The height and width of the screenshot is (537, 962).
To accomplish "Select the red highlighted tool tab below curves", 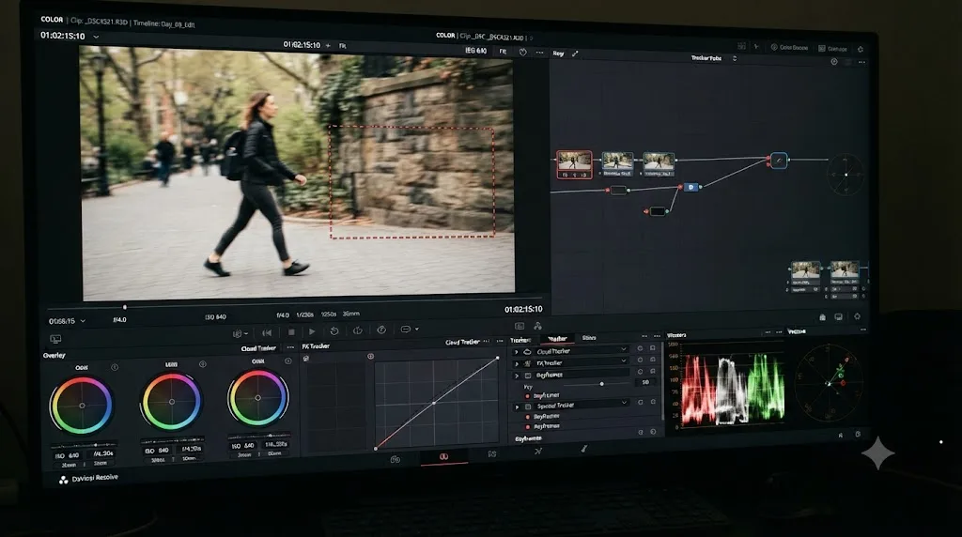I will pyautogui.click(x=443, y=456).
